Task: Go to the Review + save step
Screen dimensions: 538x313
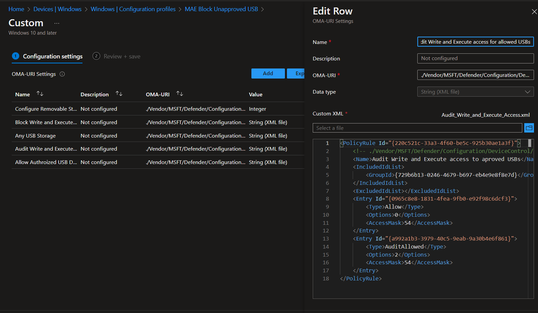Action: click(x=117, y=56)
